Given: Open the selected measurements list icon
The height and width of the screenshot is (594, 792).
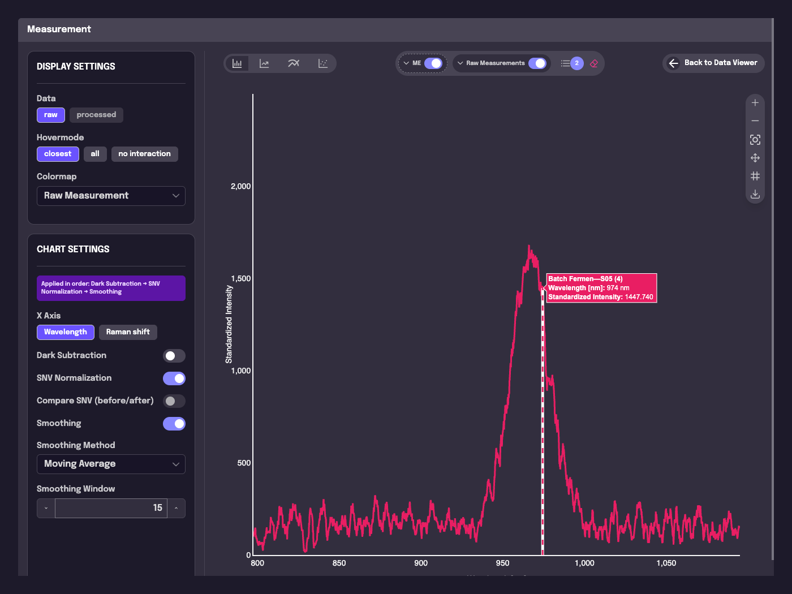Looking at the screenshot, I should pos(565,63).
